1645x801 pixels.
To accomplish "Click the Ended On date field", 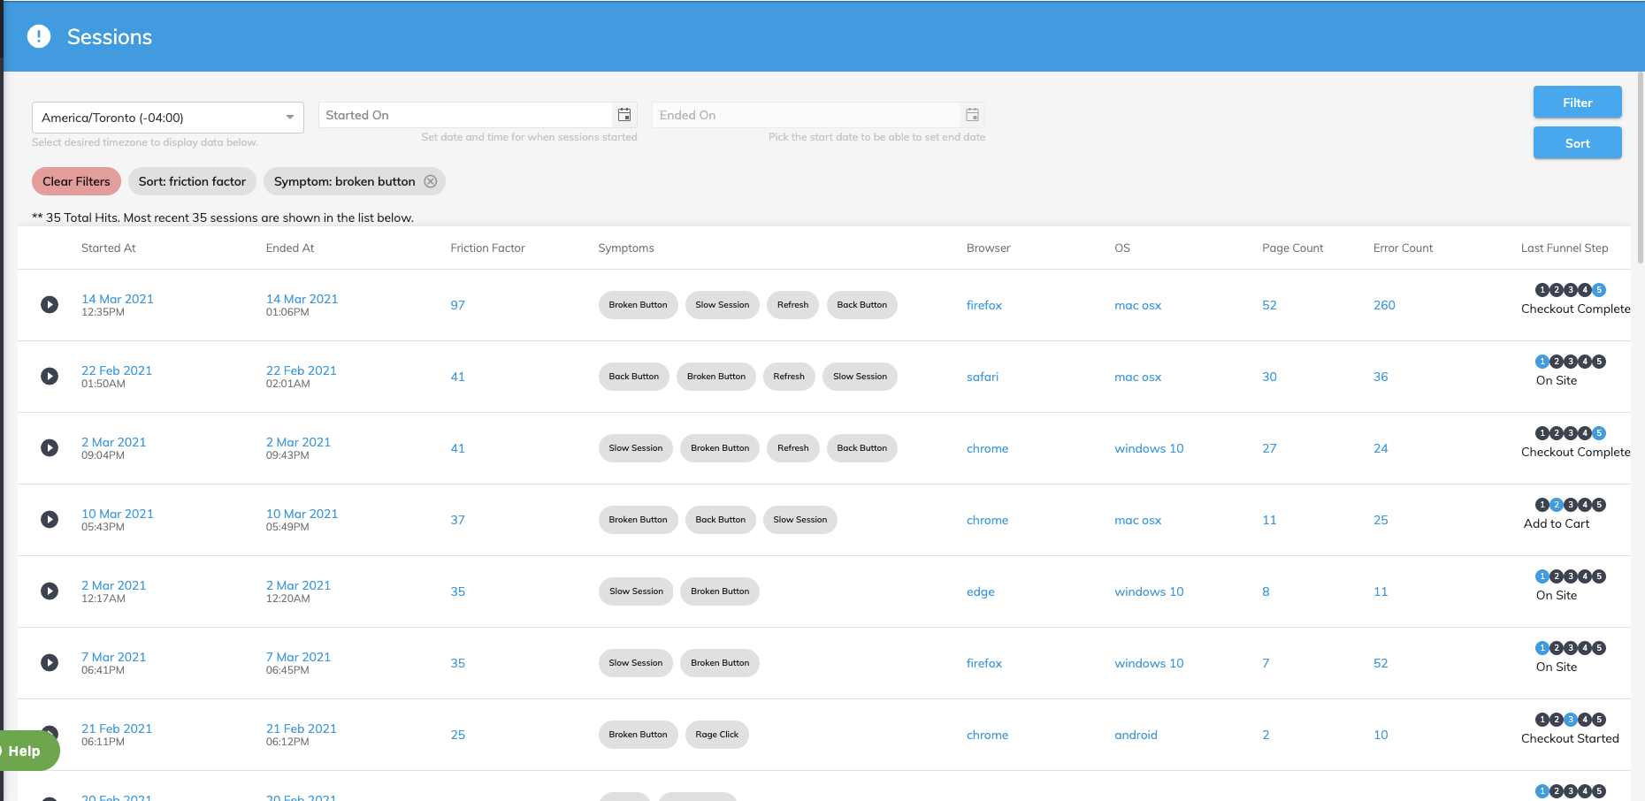I will 806,115.
